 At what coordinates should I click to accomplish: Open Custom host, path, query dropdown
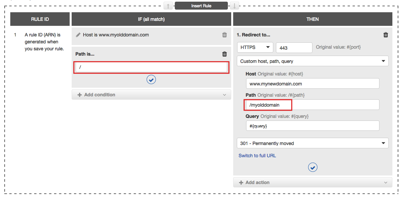click(312, 61)
